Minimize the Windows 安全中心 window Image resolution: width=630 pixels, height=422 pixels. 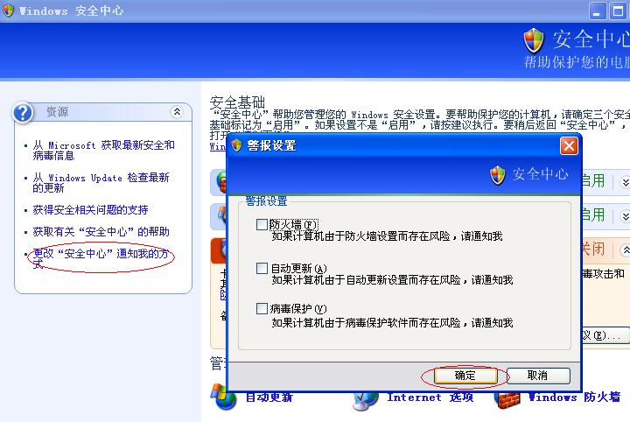[597, 11]
